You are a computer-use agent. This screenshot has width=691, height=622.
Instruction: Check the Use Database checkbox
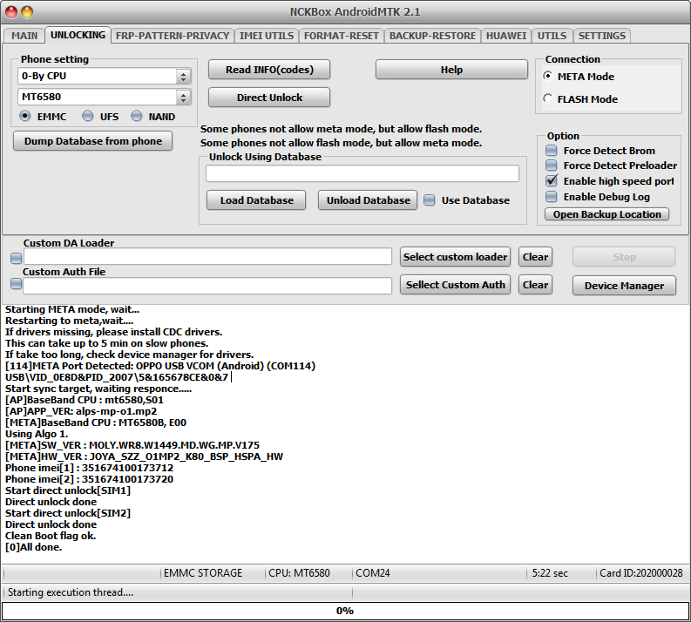pyautogui.click(x=430, y=200)
